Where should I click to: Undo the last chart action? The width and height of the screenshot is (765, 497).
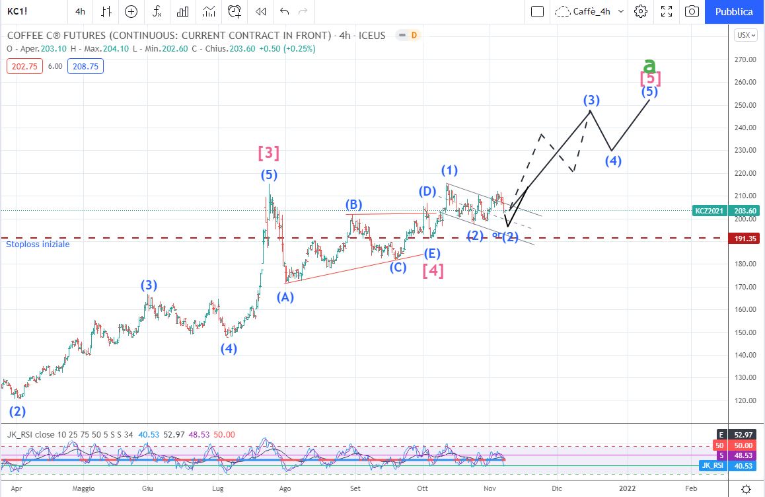(x=285, y=11)
